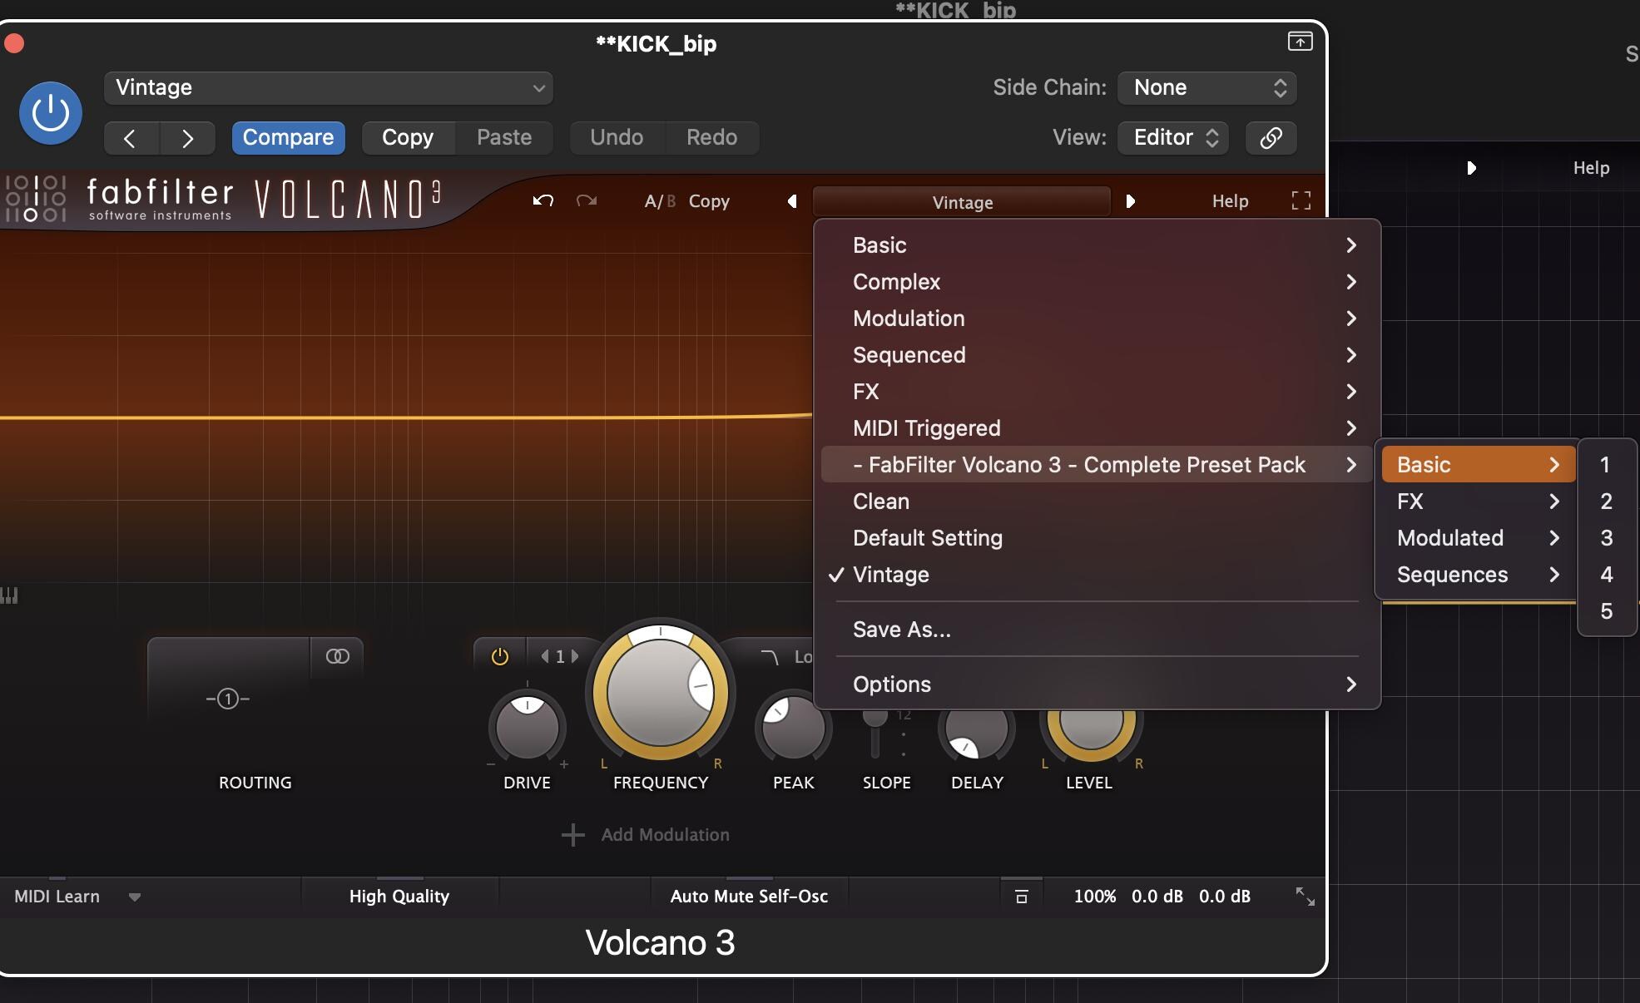
Task: Click the Paste button
Action: pyautogui.click(x=504, y=138)
